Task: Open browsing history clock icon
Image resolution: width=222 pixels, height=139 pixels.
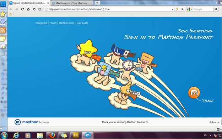Action: point(40,9)
